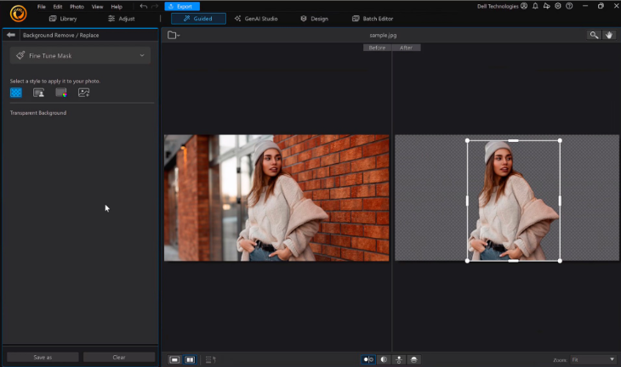Click the top-right corner handle of selection
This screenshot has width=621, height=367.
(560, 141)
